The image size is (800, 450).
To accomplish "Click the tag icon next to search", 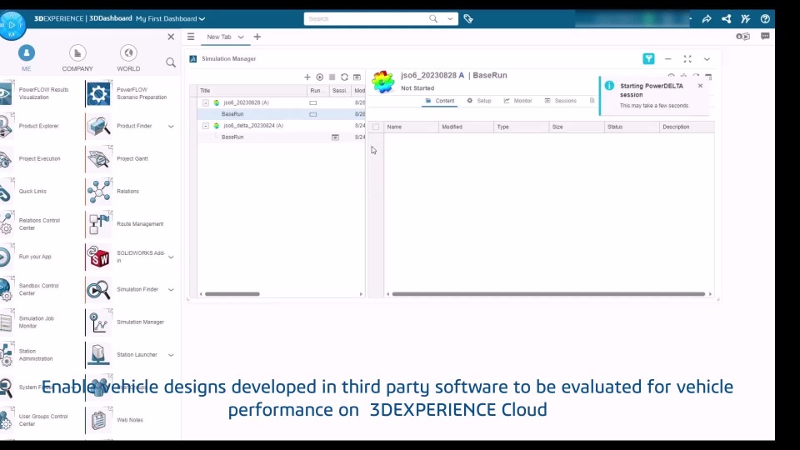I will pos(468,19).
